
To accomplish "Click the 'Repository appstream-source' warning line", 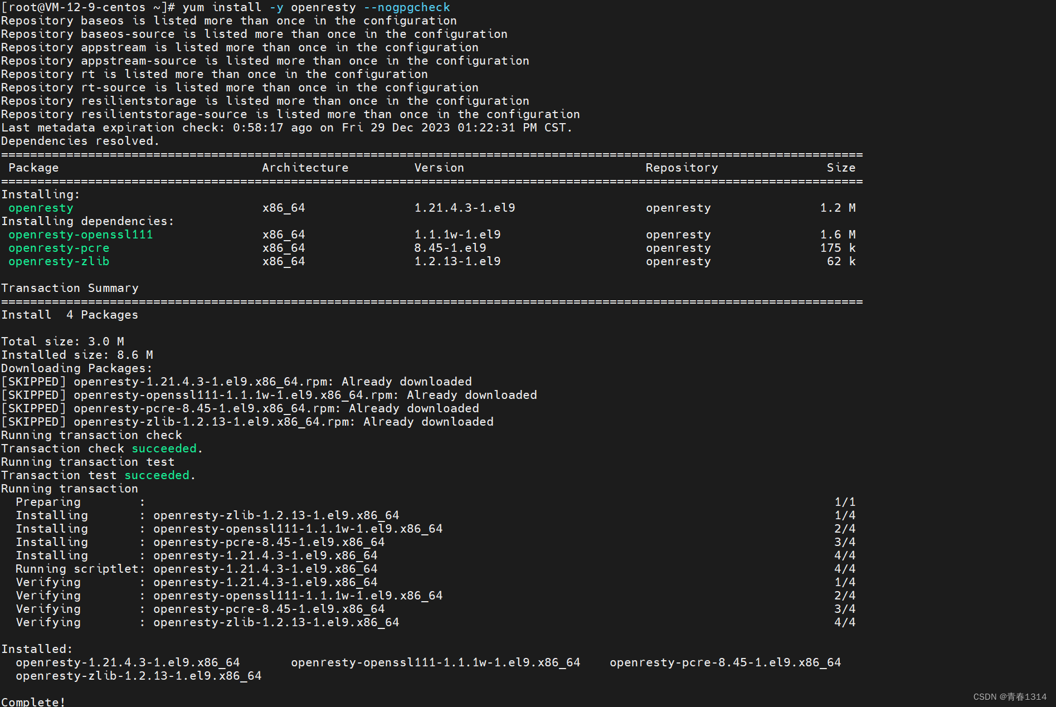I will coord(265,61).
